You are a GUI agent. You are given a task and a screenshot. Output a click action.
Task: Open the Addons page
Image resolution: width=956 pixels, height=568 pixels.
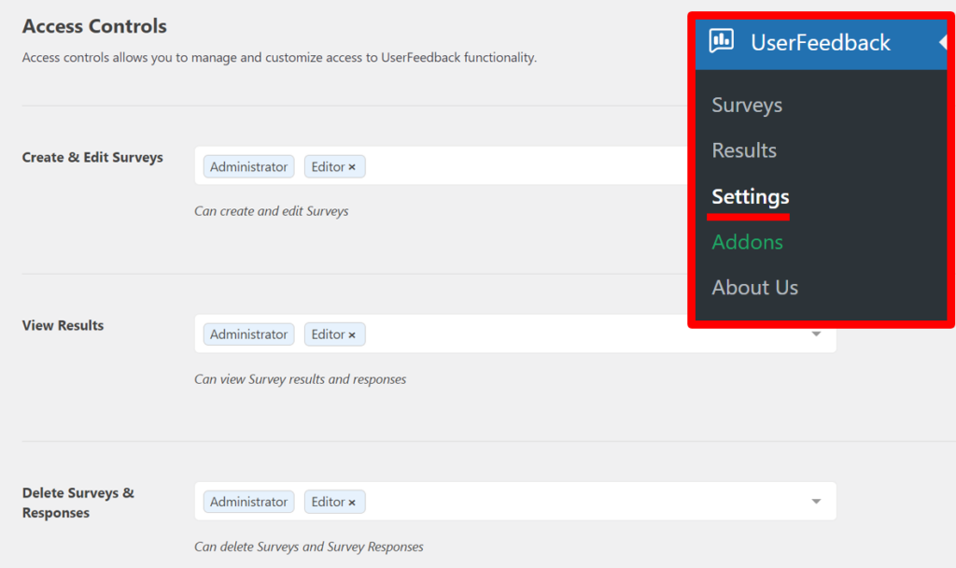pos(747,242)
